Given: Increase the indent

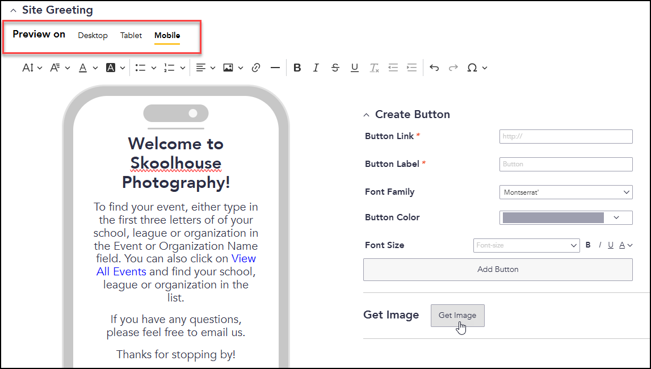Looking at the screenshot, I should pyautogui.click(x=411, y=68).
